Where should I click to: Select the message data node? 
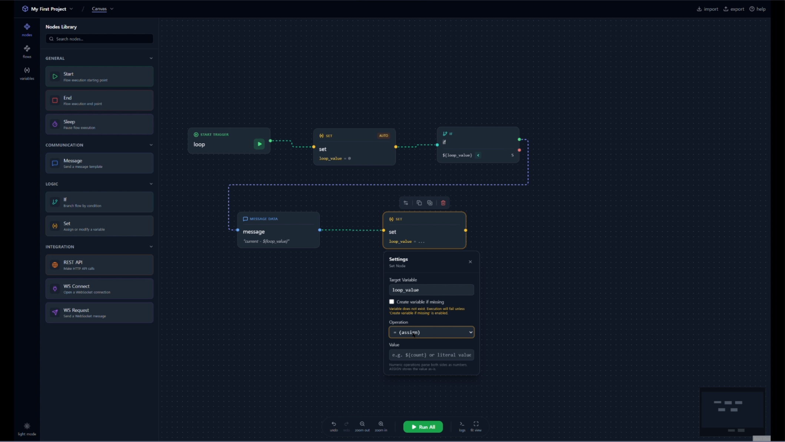279,230
